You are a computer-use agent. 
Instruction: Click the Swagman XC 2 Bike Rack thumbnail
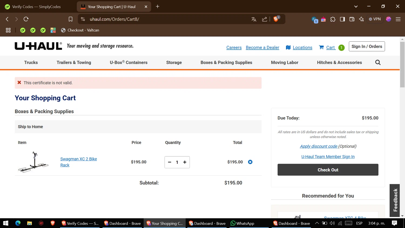coord(33,162)
